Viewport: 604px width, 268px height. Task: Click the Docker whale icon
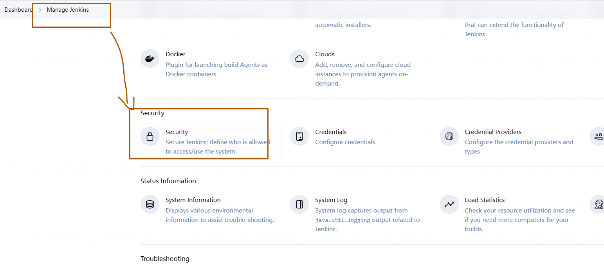click(x=150, y=59)
